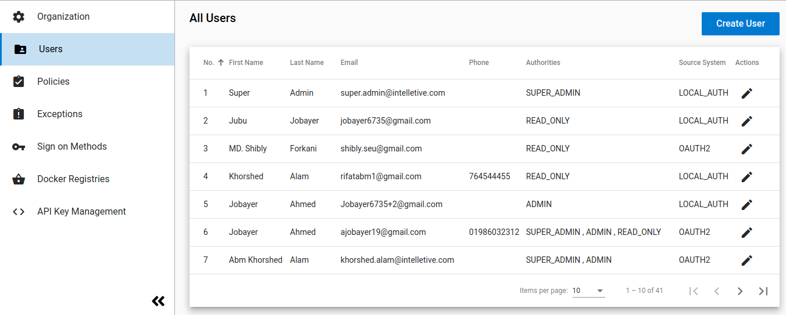Image resolution: width=786 pixels, height=315 pixels.
Task: Collapse the sidebar with double-chevron icon
Action: 158,300
